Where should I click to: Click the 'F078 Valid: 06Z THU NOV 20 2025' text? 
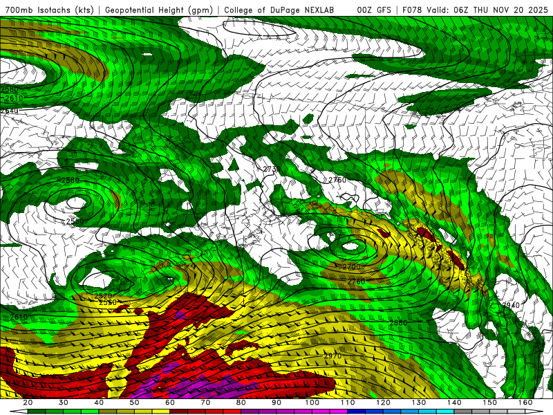(x=475, y=10)
